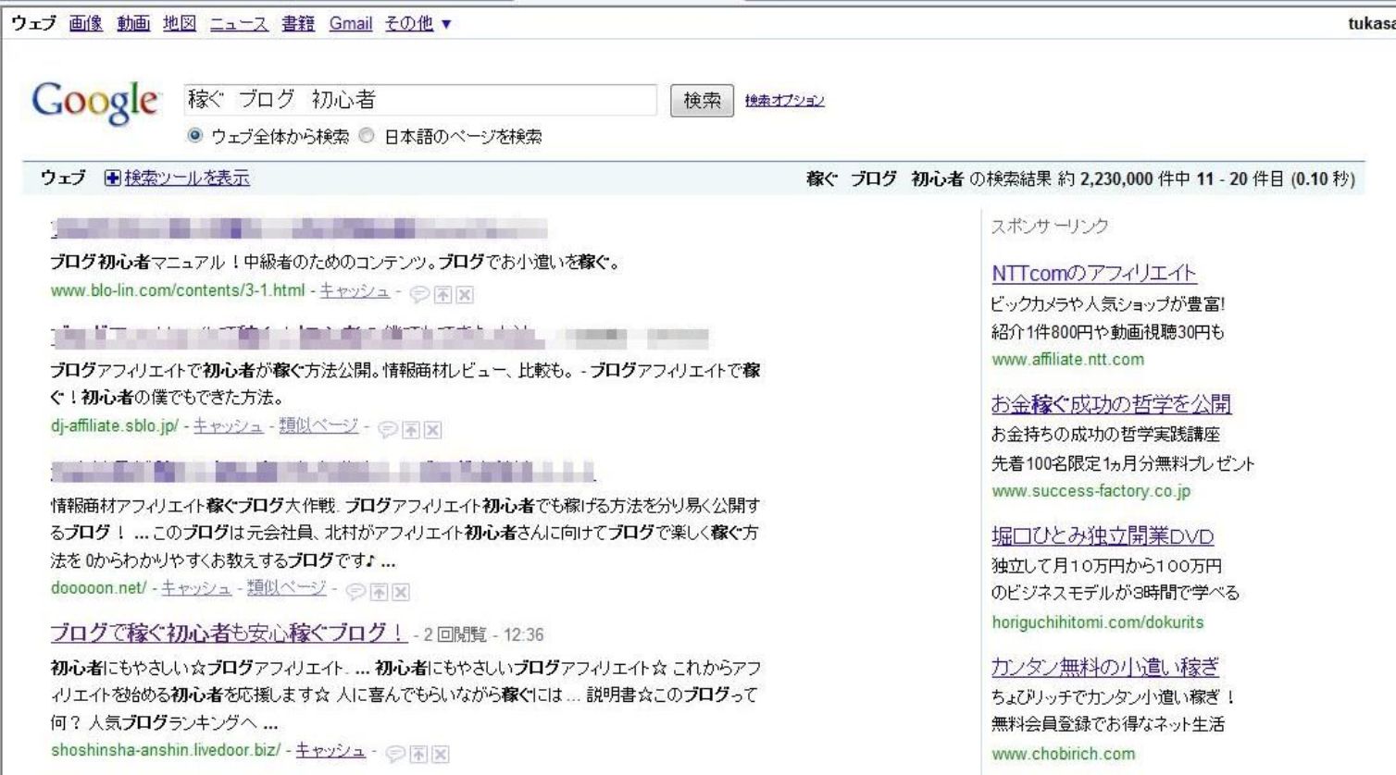Open キャッシュ link for dj-affiliate.sblo.jp result
This screenshot has width=1396, height=775.
pos(229,425)
